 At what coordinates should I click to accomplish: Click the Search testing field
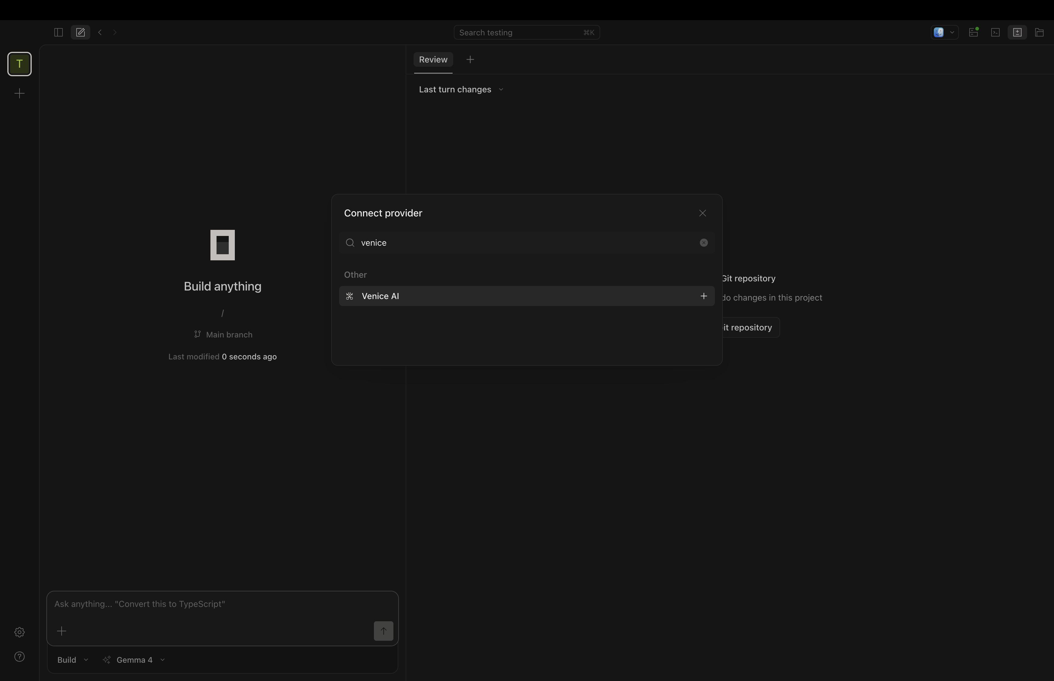pos(527,32)
